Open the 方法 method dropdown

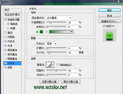pos(51,44)
